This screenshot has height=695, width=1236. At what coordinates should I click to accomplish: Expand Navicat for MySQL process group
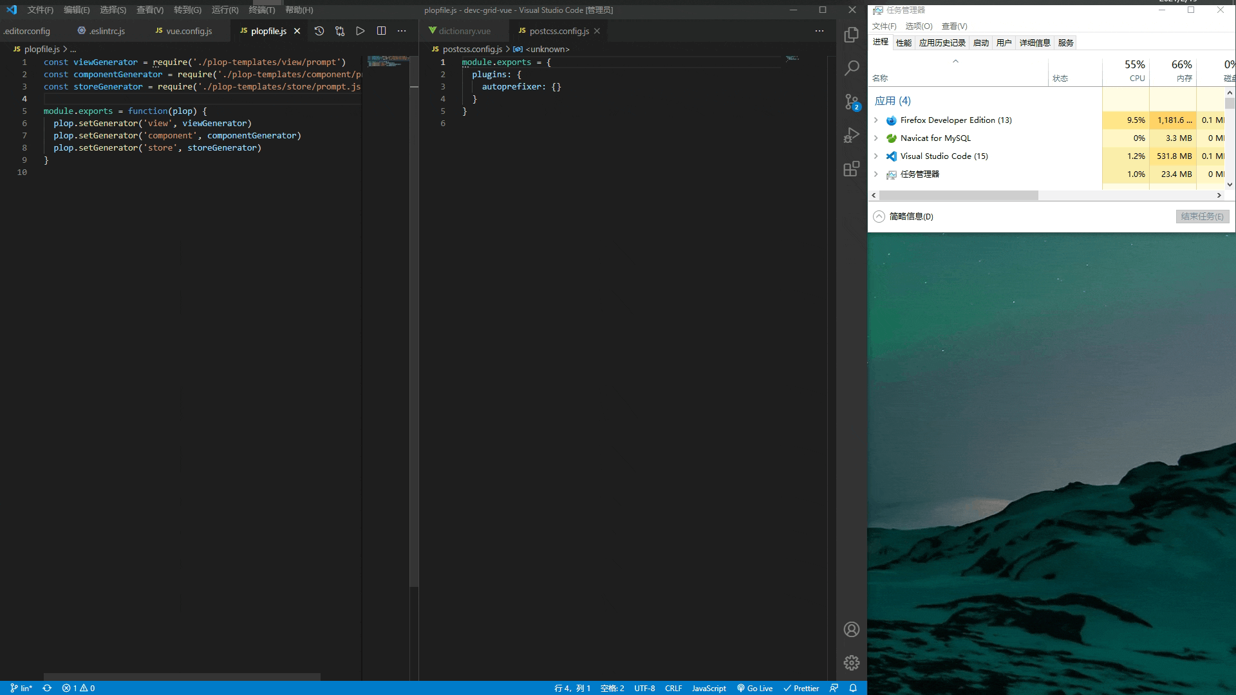(x=876, y=138)
